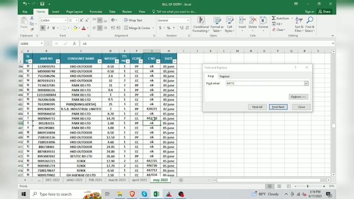
Task: Toggle Wrap Text
Action: coord(133,20)
